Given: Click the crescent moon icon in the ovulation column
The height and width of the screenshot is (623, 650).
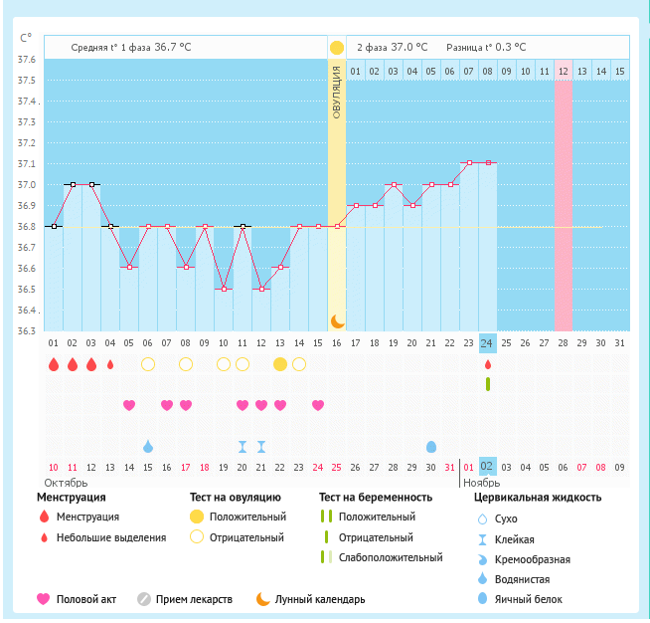Looking at the screenshot, I should click(337, 320).
